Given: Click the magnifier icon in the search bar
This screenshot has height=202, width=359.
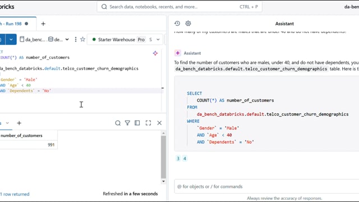Looking at the screenshot, I should pyautogui.click(x=104, y=7).
